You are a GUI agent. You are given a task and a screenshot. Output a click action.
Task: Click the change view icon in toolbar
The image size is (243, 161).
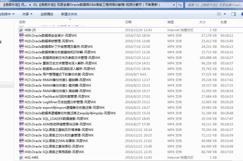click(x=219, y=14)
